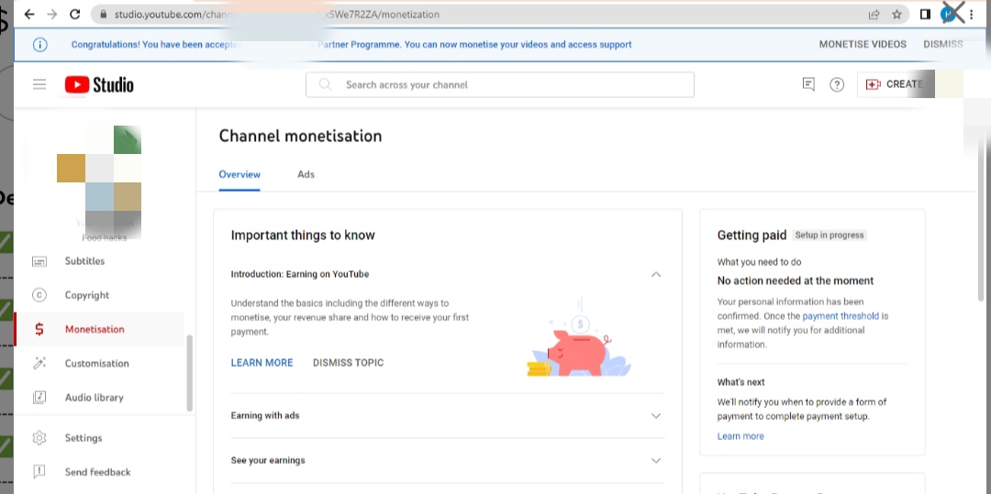
Task: Open the Chrome three-dot menu
Action: (x=972, y=14)
